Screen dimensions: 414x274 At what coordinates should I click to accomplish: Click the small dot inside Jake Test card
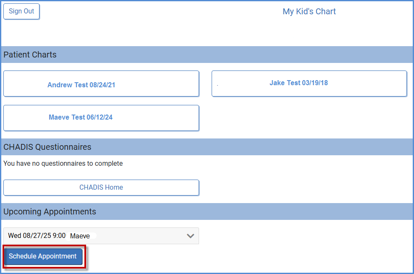click(x=217, y=85)
